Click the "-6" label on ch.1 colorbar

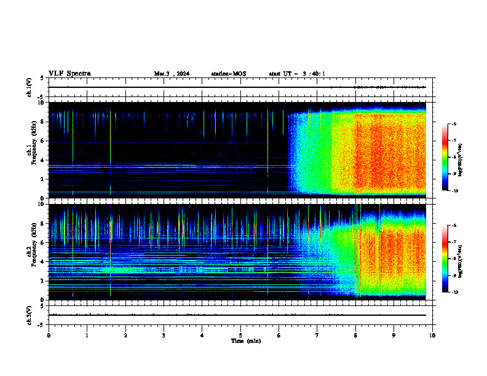[x=454, y=124]
